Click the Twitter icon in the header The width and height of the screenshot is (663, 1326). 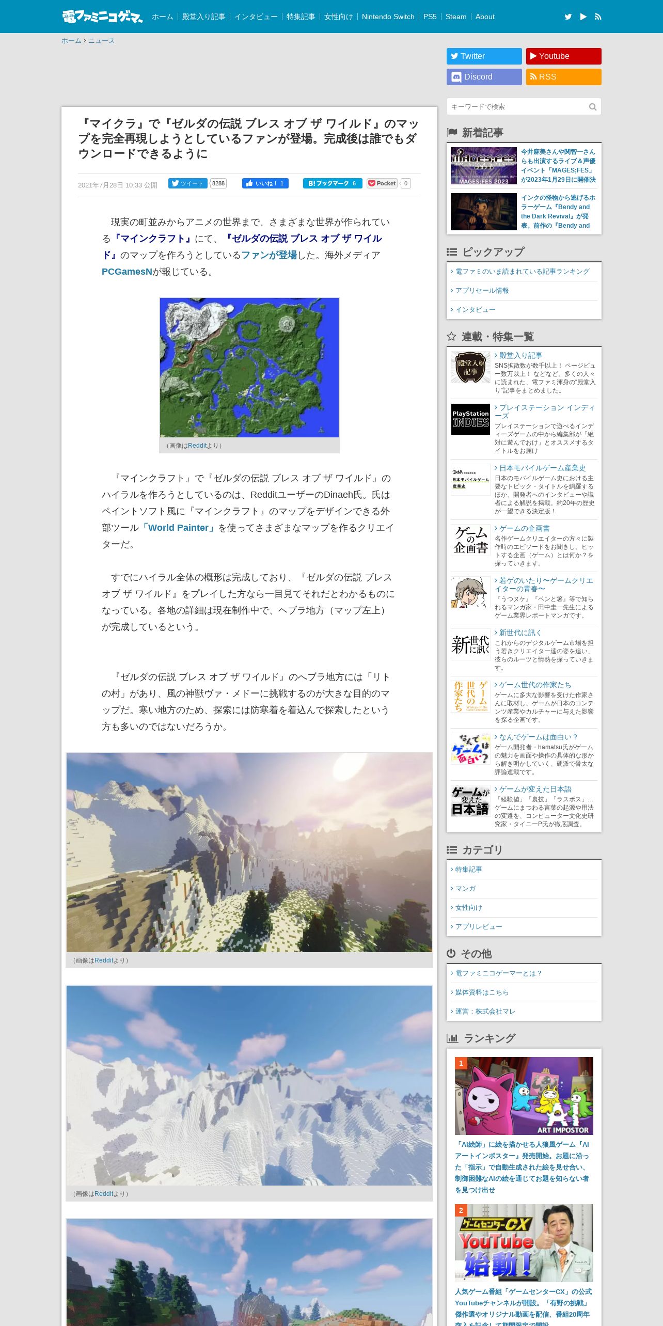tap(568, 17)
